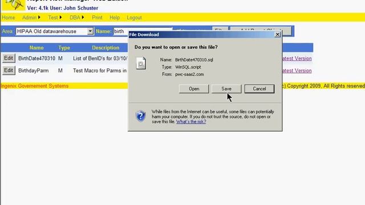The image size is (365, 205).
Task: Cancel the file download
Action: 259,89
